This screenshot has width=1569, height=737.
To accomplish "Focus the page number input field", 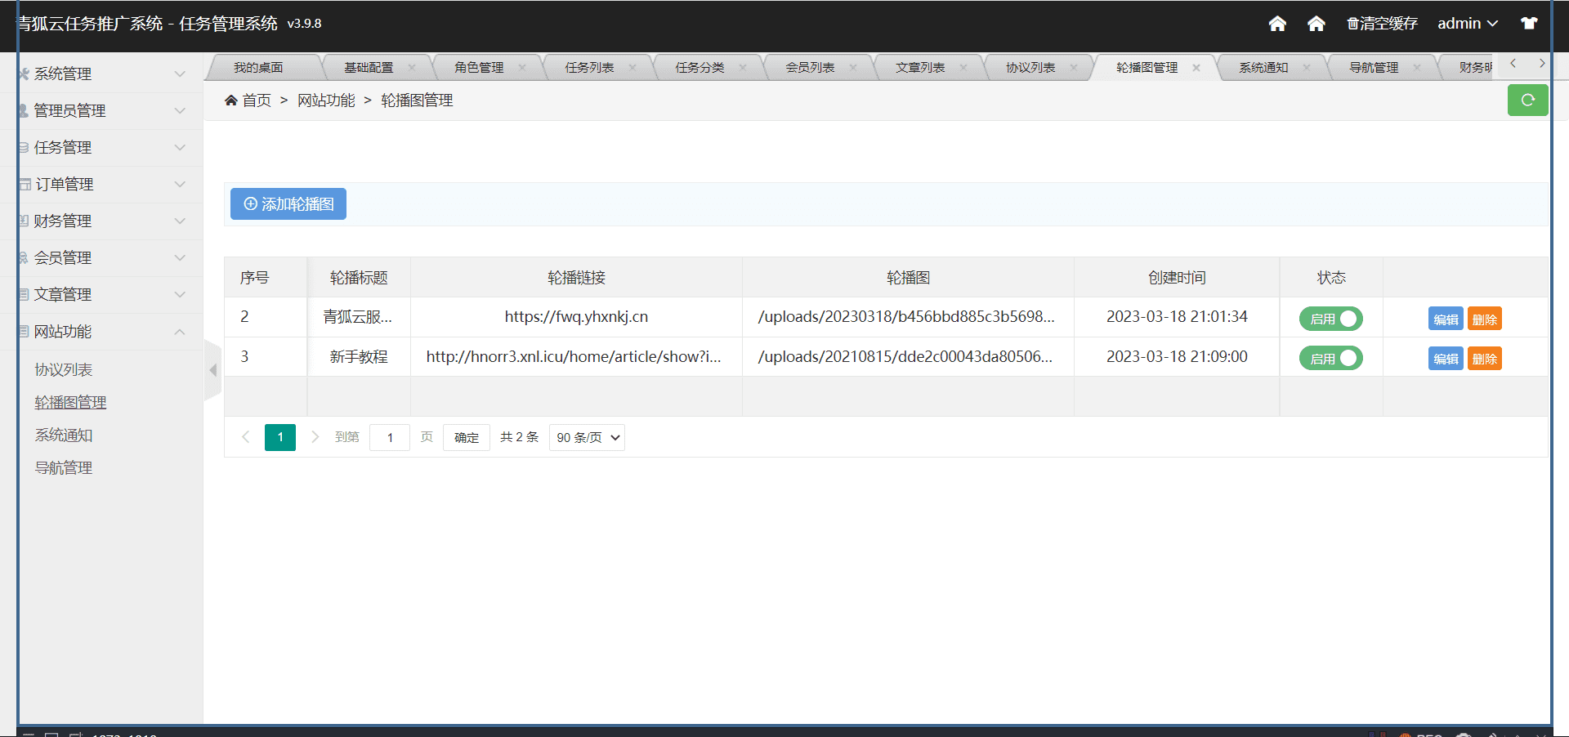I will (390, 437).
